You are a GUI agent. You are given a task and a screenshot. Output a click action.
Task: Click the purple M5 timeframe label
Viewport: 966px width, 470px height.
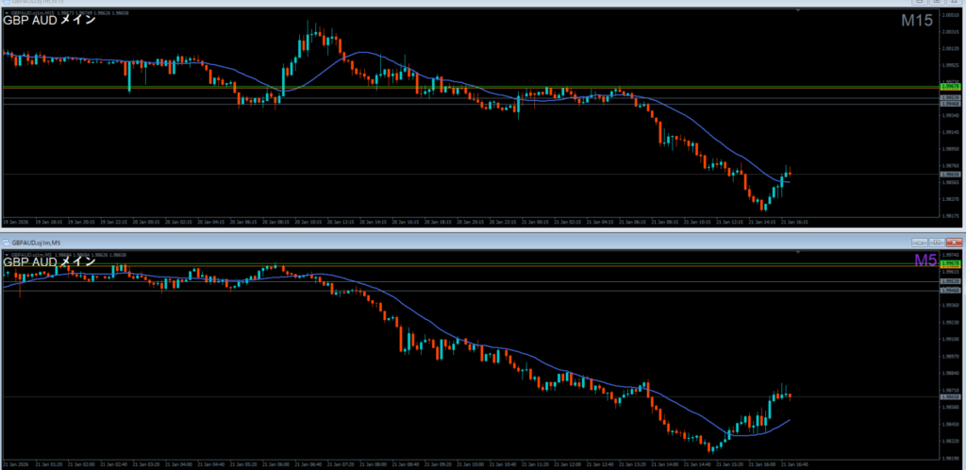[x=924, y=260]
